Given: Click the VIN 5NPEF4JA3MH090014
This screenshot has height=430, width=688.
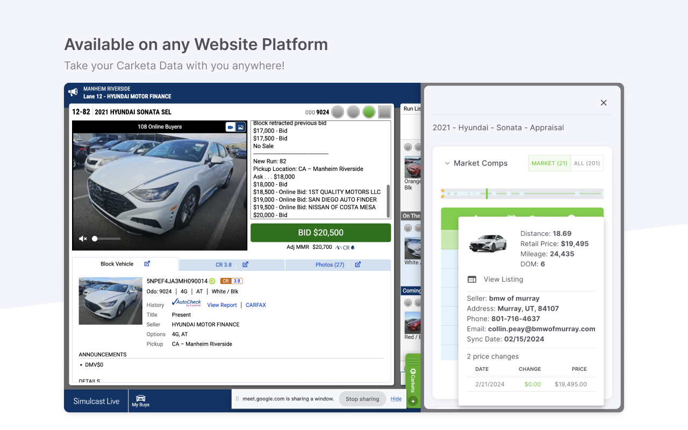Looking at the screenshot, I should click(177, 281).
